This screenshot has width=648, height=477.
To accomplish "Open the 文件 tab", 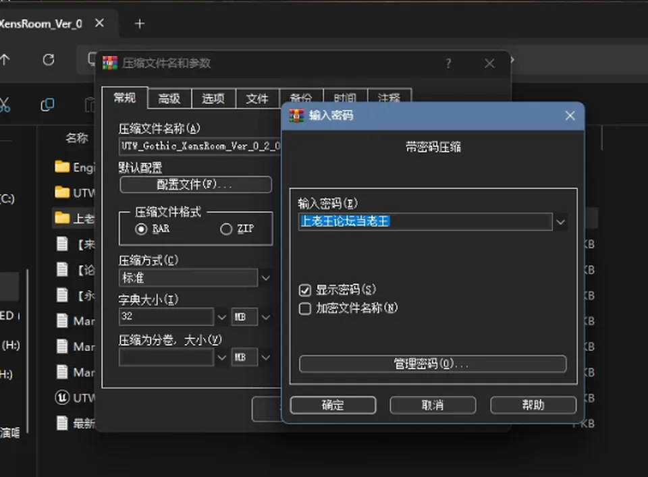I will (x=257, y=99).
